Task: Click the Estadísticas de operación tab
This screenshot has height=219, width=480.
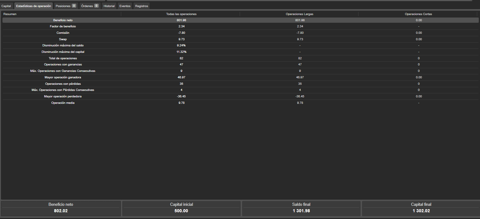Action: coord(34,6)
